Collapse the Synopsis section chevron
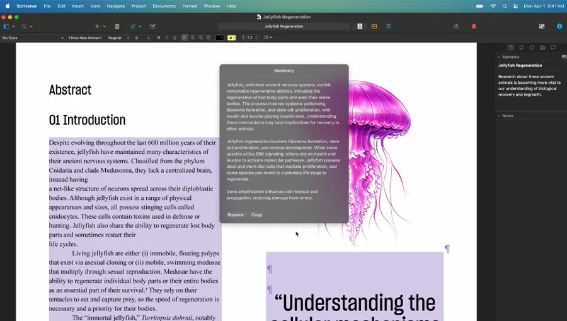This screenshot has height=321, width=567. point(499,57)
